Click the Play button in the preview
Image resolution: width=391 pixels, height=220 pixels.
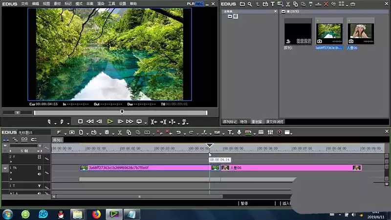[x=110, y=122]
